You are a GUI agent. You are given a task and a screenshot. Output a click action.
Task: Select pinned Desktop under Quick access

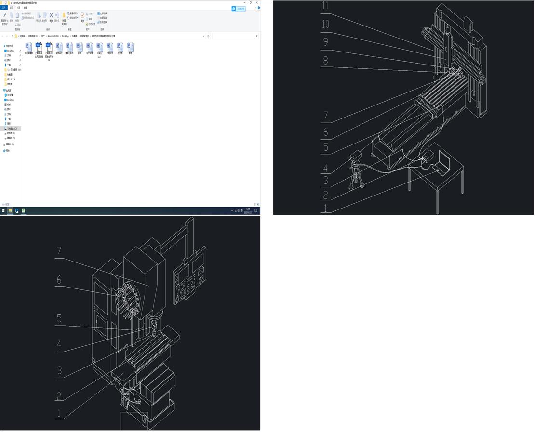click(x=10, y=51)
